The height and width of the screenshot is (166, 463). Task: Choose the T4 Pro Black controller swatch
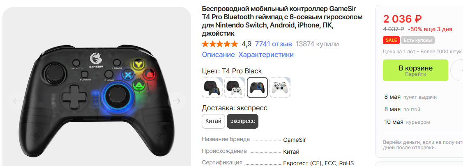pos(257,87)
